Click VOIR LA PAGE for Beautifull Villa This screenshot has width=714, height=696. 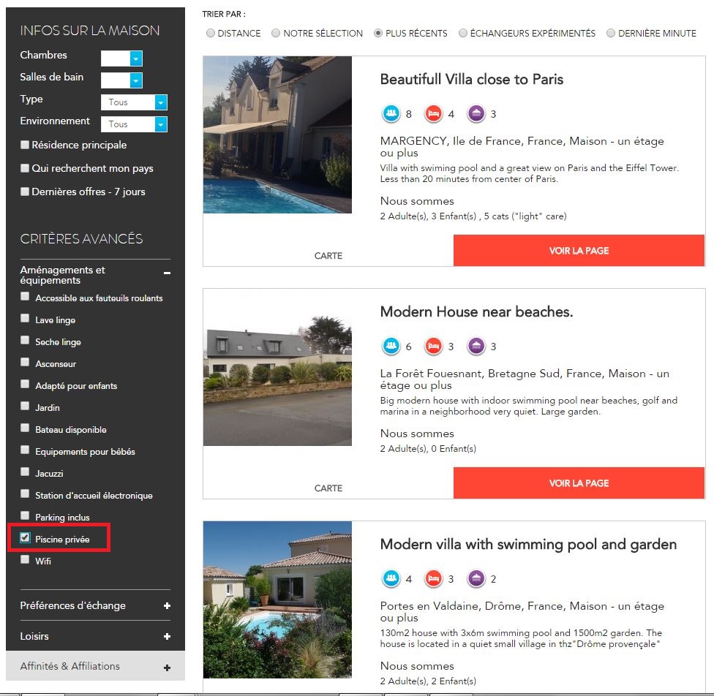(579, 251)
